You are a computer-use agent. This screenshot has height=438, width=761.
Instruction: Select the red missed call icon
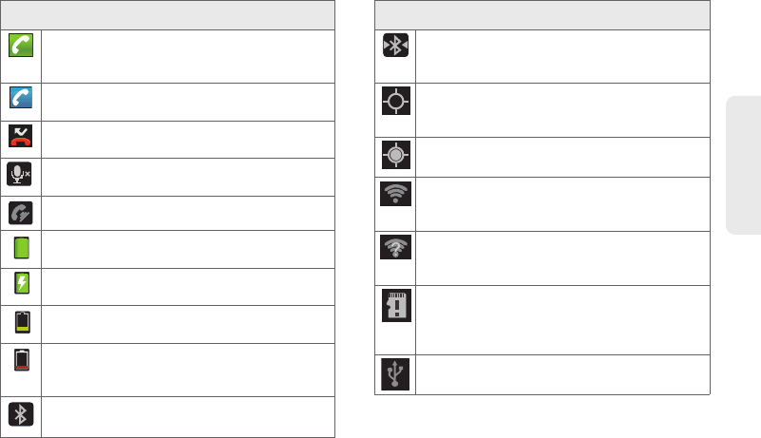tap(21, 137)
